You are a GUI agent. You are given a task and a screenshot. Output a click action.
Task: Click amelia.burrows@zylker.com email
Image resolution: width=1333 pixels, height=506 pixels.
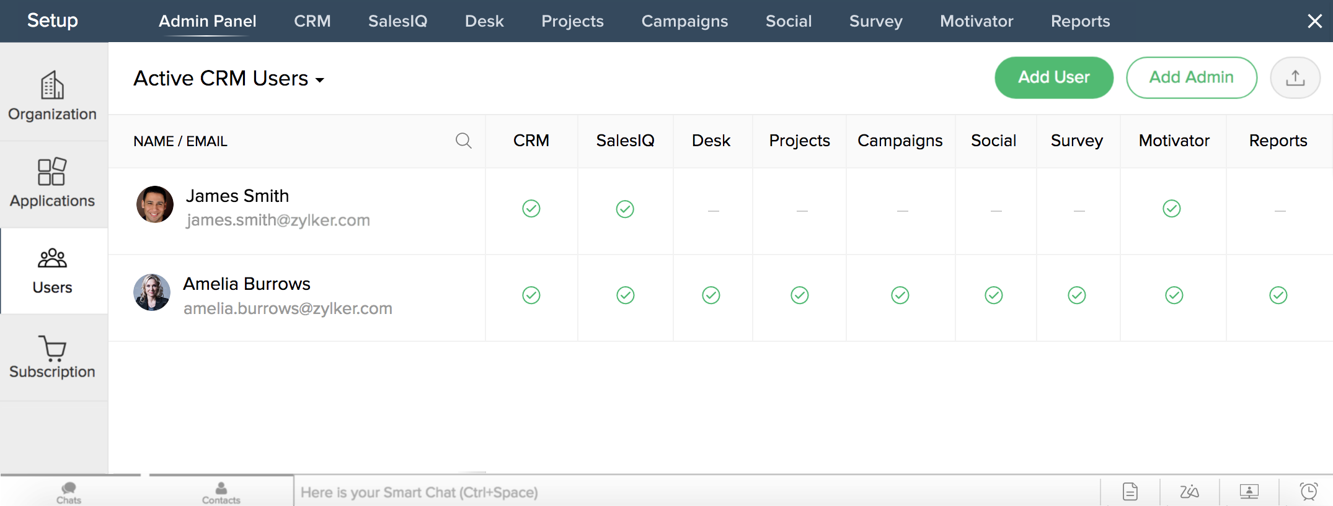coord(288,308)
